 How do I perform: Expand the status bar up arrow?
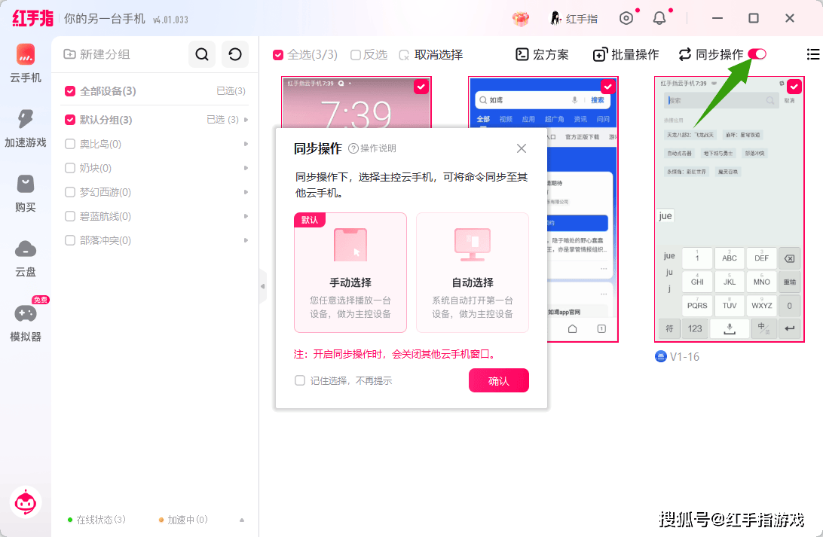coord(242,520)
